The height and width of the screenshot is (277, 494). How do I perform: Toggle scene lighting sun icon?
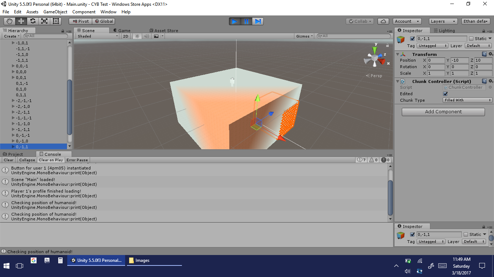coord(137,36)
